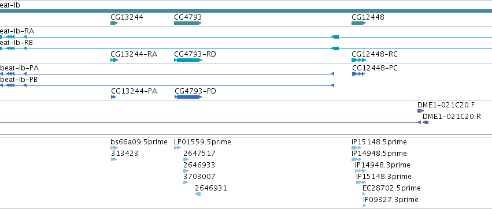Screen dimensions: 492x209
Task: Click the beat-Ib-PA protein label
Action: click(x=20, y=68)
